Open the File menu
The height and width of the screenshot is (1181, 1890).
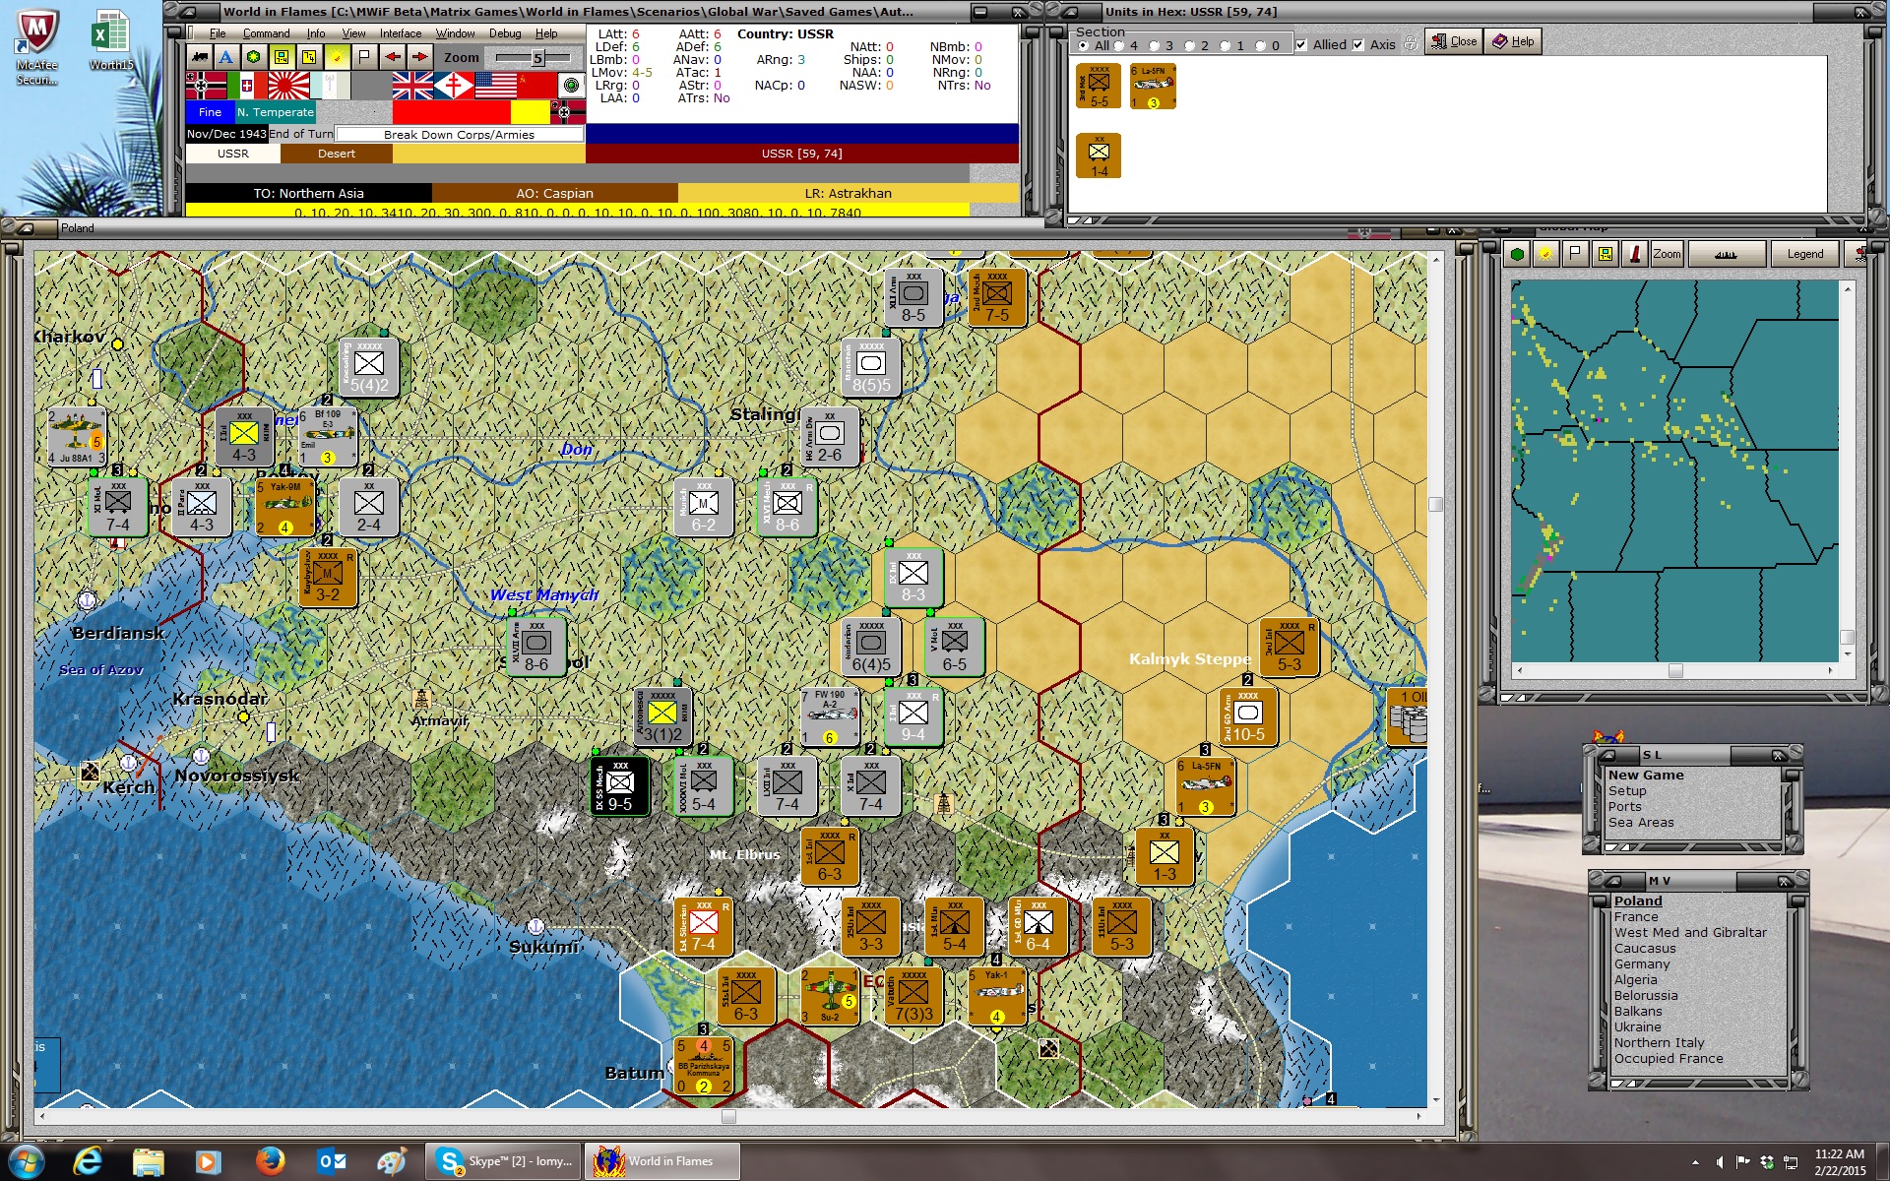218,33
